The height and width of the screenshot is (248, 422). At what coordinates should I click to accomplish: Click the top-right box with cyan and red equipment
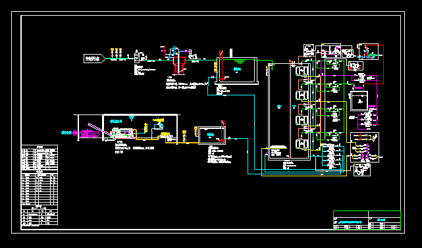[368, 52]
